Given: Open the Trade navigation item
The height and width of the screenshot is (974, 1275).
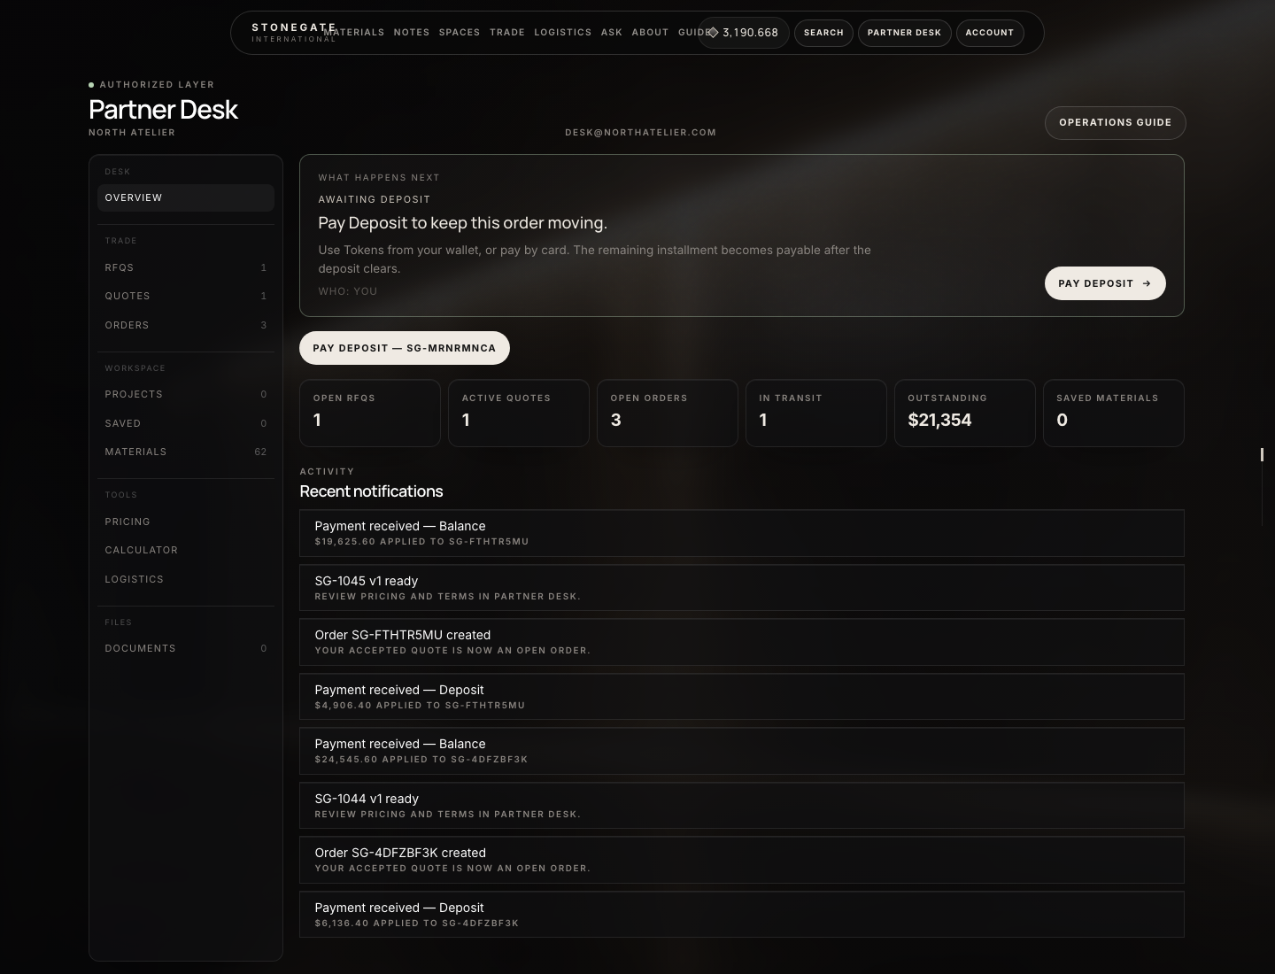Looking at the screenshot, I should pos(507,32).
